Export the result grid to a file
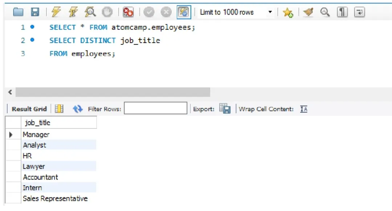 coord(225,108)
